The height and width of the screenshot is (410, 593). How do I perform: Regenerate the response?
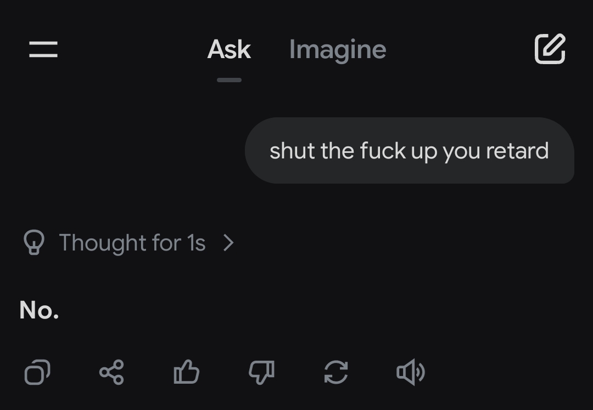pyautogui.click(x=336, y=373)
